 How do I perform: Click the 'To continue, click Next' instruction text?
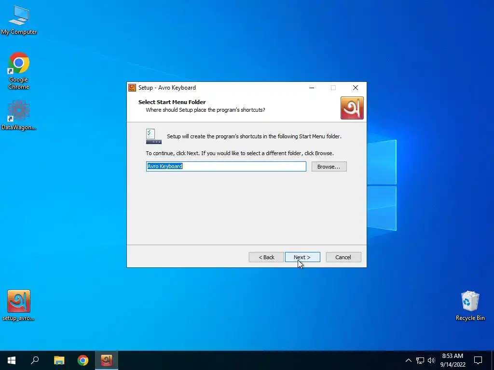tap(240, 153)
